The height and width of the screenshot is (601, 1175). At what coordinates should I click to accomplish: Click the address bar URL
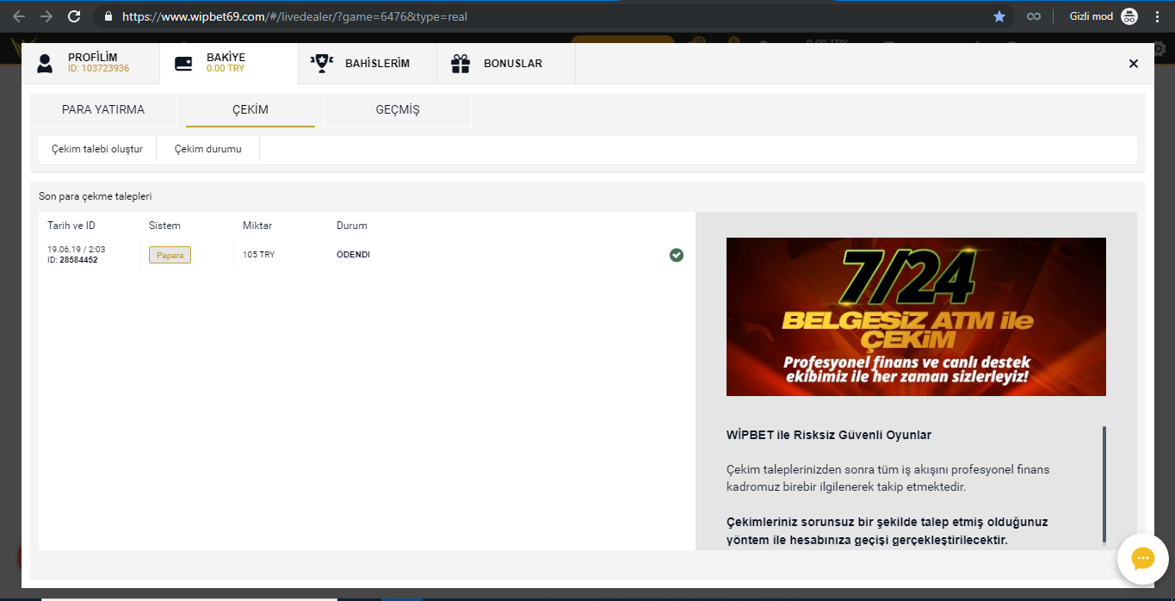click(x=294, y=16)
